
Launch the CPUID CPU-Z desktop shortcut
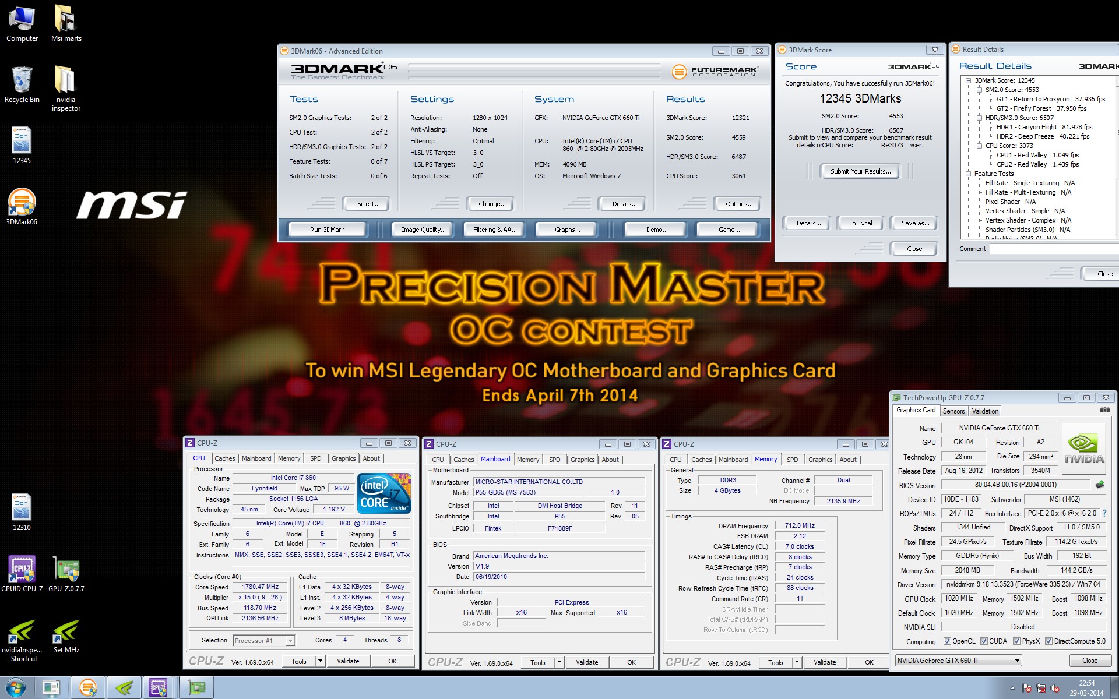[22, 574]
